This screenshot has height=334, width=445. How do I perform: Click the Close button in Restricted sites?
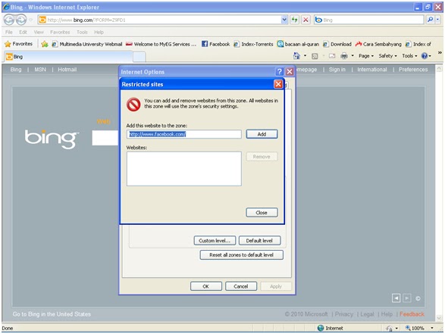(262, 212)
